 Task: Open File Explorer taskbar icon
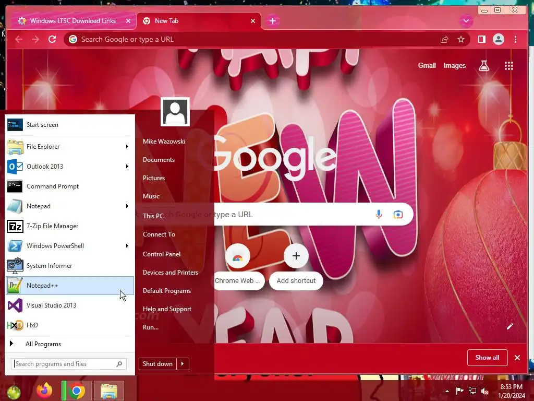[109, 391]
